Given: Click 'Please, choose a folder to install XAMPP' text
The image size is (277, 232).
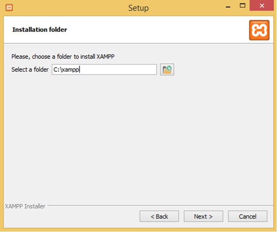Looking at the screenshot, I should (x=63, y=56).
